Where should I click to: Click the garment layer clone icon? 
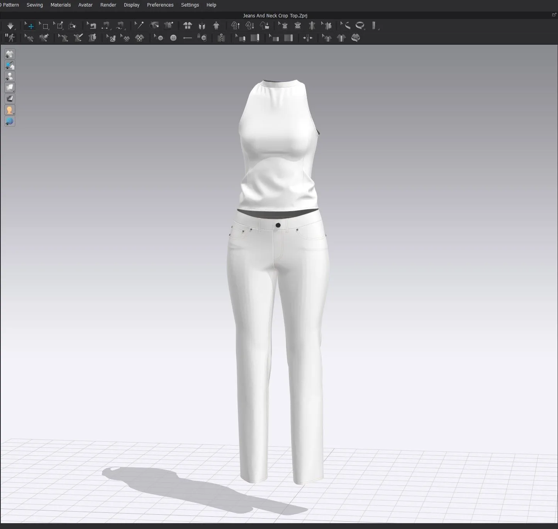click(x=92, y=38)
